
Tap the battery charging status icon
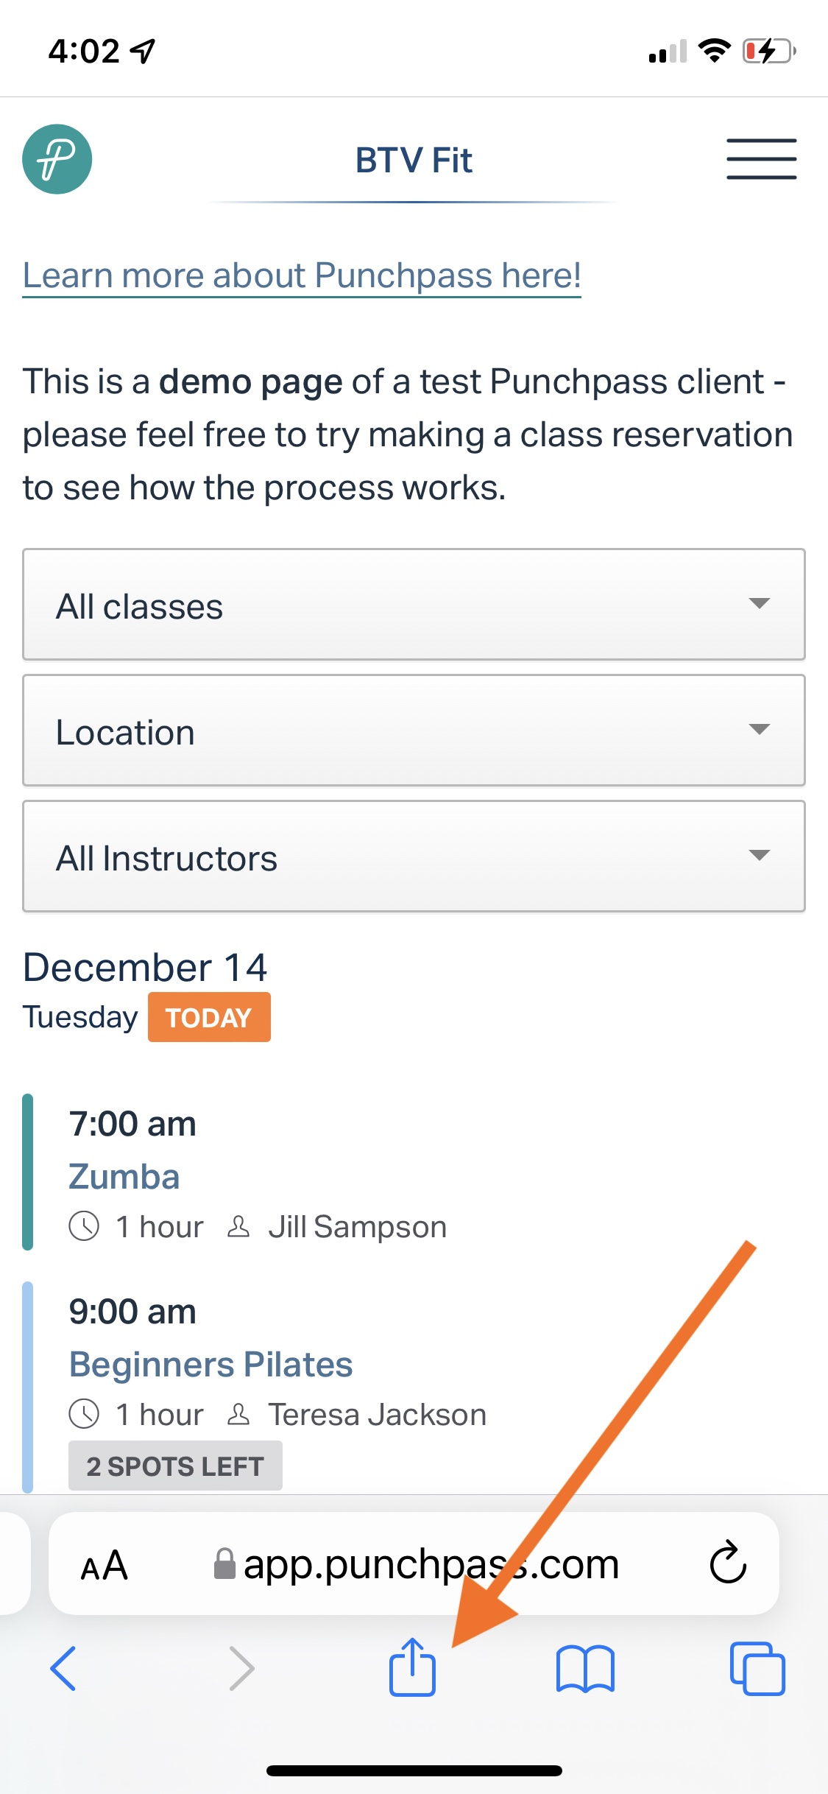tap(769, 51)
